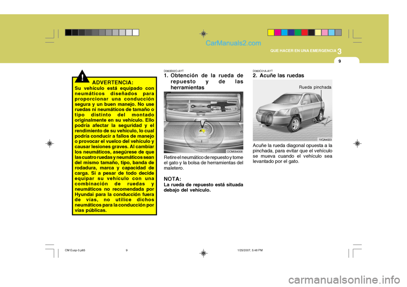Click the 'NOTA:' heading
The width and height of the screenshot is (407, 287).
coord(173,179)
